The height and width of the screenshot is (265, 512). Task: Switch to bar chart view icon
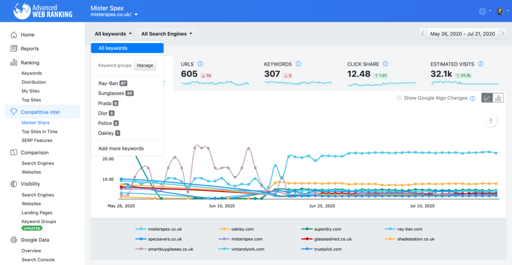click(x=498, y=98)
